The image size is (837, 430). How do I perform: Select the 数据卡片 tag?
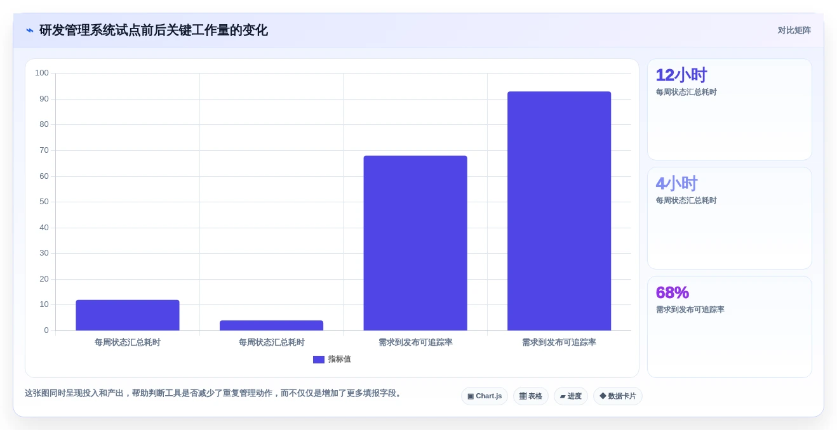[618, 396]
